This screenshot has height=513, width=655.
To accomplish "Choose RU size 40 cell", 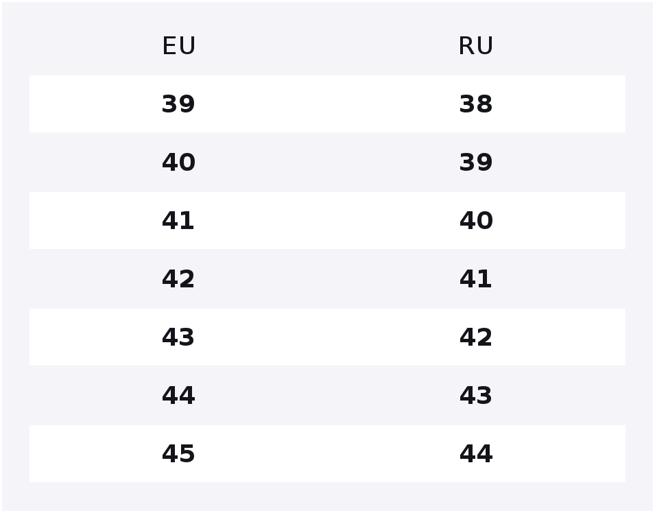I will [476, 221].
